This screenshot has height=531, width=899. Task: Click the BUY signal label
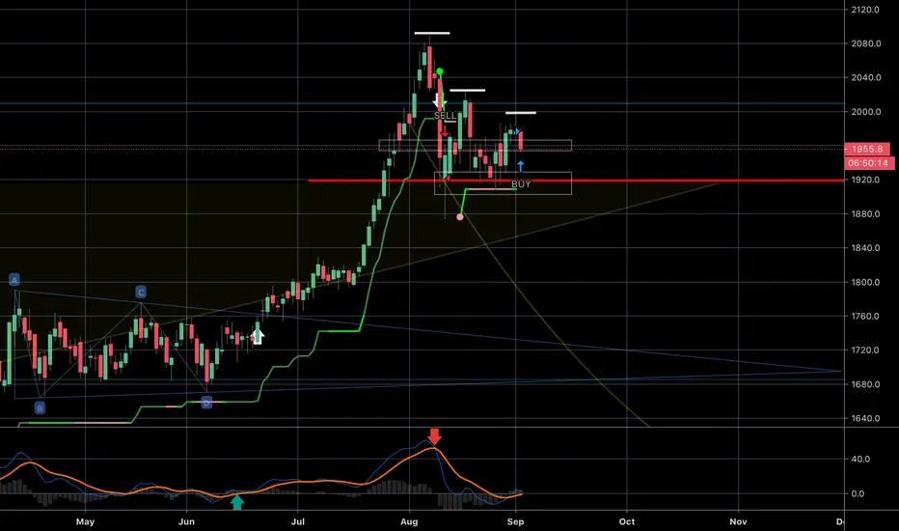click(x=521, y=184)
